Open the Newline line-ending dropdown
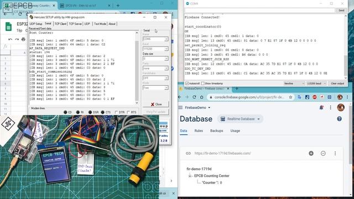354x199 pixels. 294,83
